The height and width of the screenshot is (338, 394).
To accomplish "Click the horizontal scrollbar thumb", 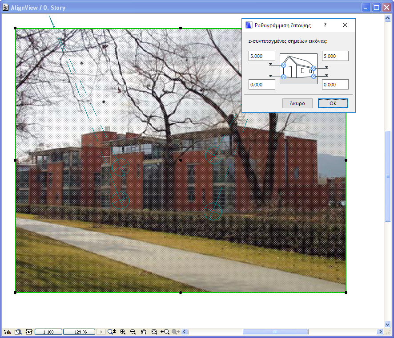I will [275, 332].
